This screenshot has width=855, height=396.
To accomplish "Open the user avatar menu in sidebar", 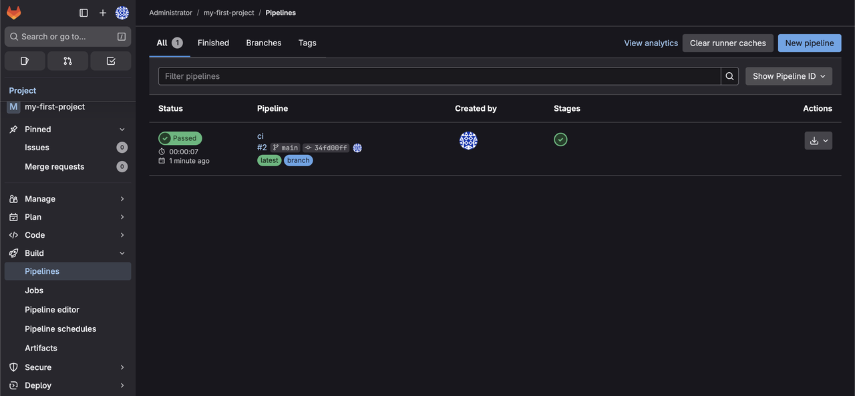I will 122,13.
